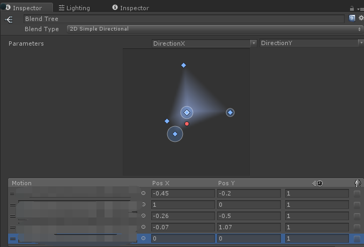Click drag handle of the selected bottom row
Viewport: 364px width, 247px height.
point(12,238)
